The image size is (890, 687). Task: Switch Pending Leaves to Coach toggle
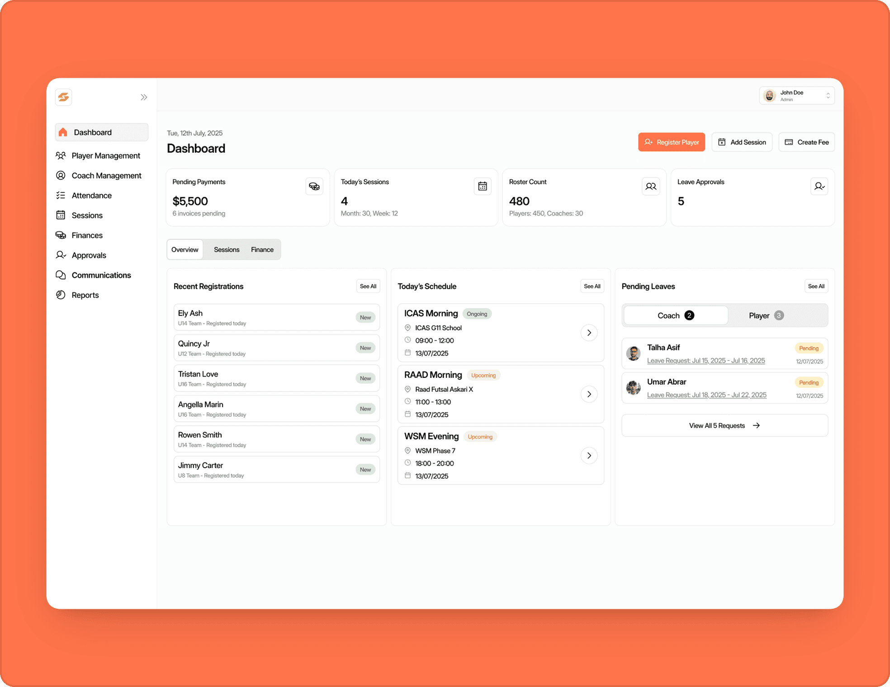675,315
